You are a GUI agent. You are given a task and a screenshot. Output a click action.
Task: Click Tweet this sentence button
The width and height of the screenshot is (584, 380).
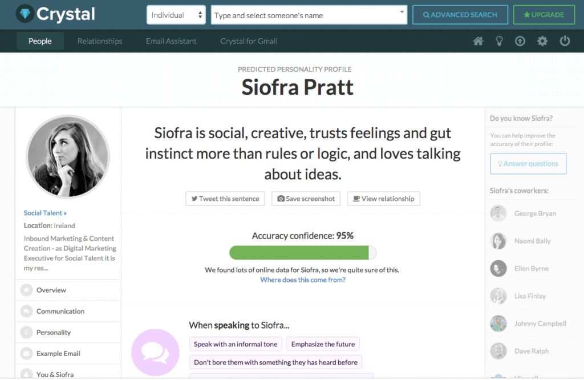tap(225, 199)
